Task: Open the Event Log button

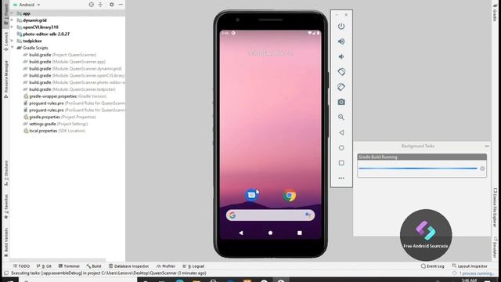Action: pyautogui.click(x=432, y=266)
